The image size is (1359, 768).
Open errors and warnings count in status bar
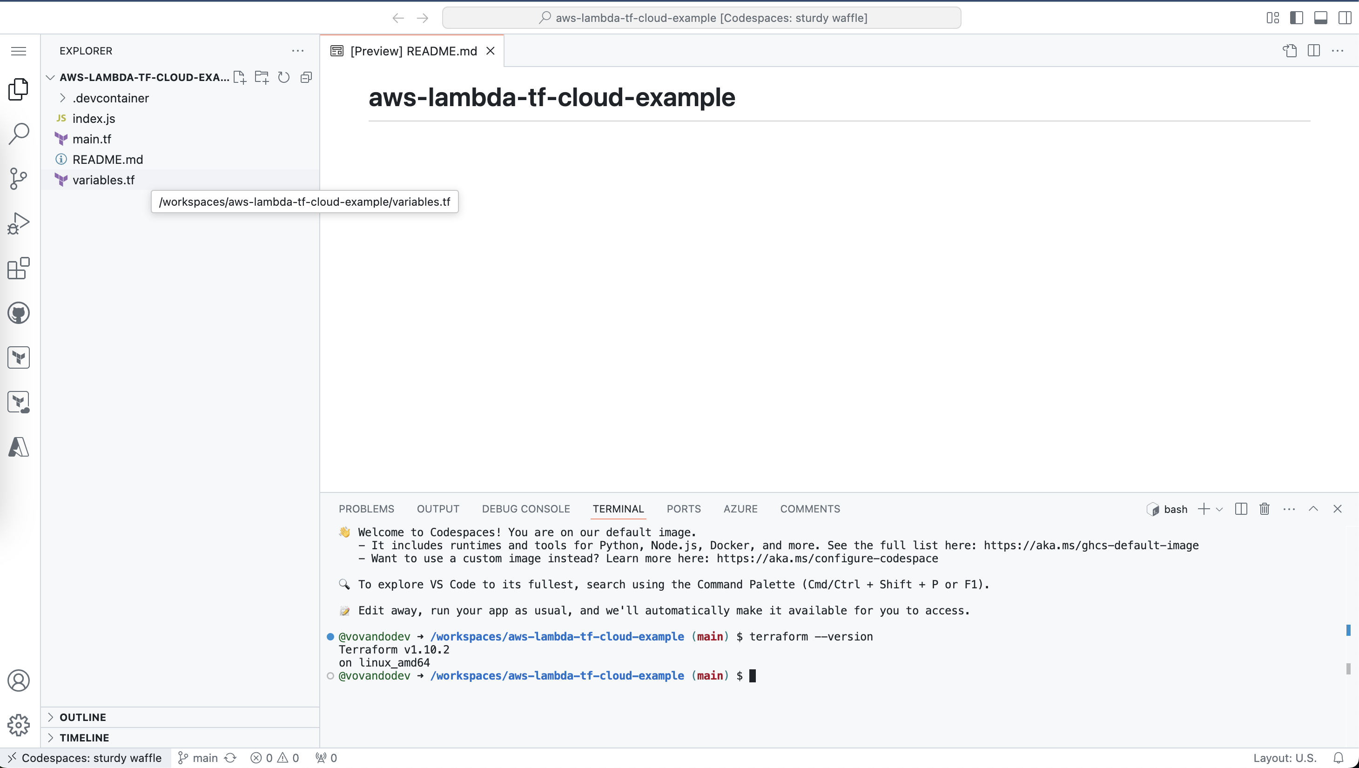point(275,758)
